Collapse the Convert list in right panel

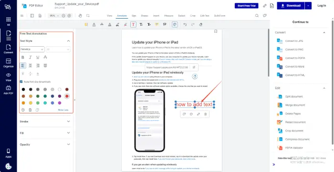324,32
